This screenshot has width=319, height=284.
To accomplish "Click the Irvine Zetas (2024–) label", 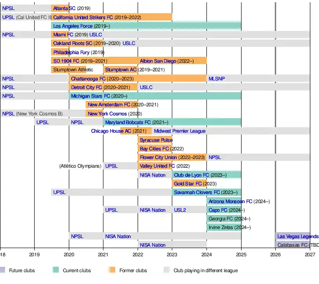I will click(x=230, y=227).
